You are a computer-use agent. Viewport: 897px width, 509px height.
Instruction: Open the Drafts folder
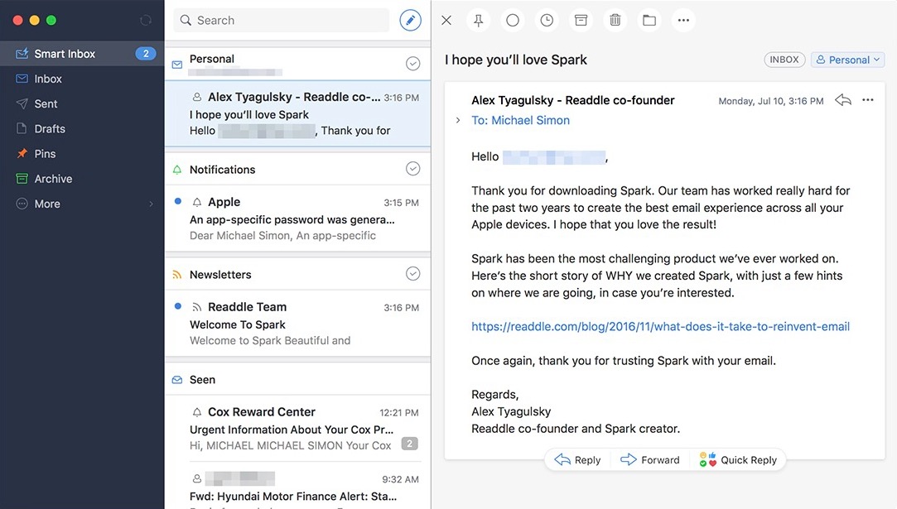pos(82,129)
